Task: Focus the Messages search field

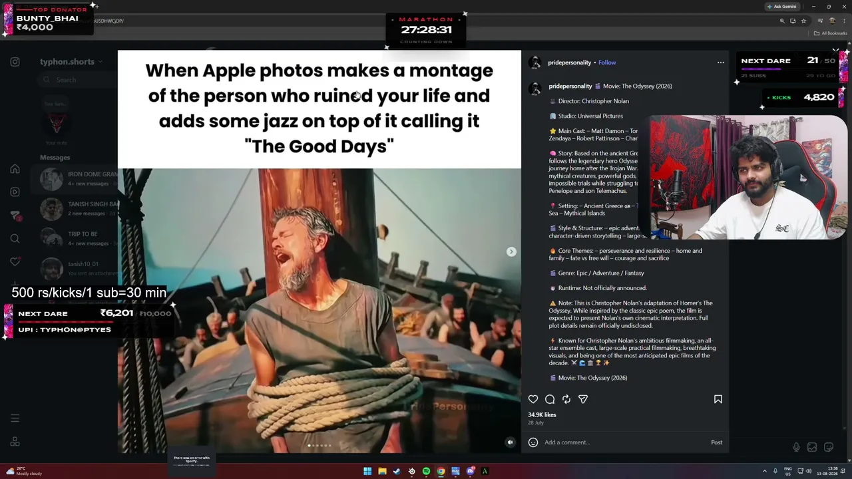Action: (x=79, y=80)
